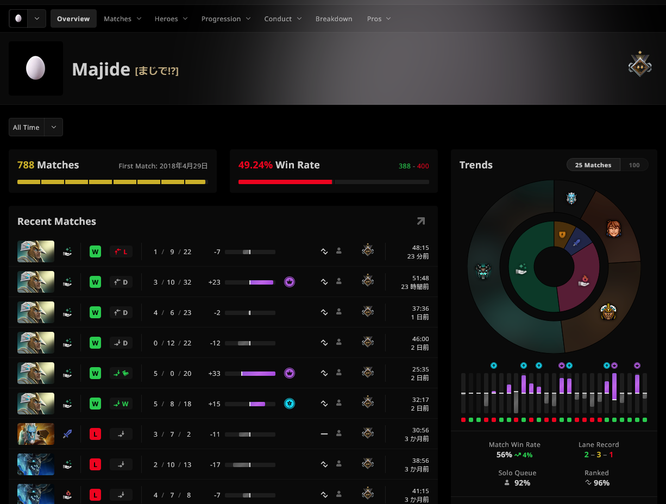Screen dimensions: 666x504
Task: Click the red L badge in the 30:56 match
Action: (x=95, y=434)
